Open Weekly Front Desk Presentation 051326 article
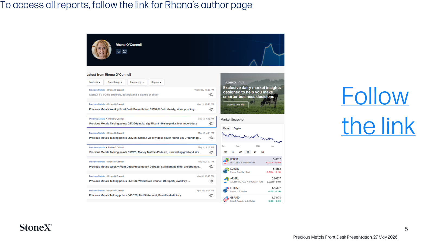The height and width of the screenshot is (244, 434). (x=143, y=109)
